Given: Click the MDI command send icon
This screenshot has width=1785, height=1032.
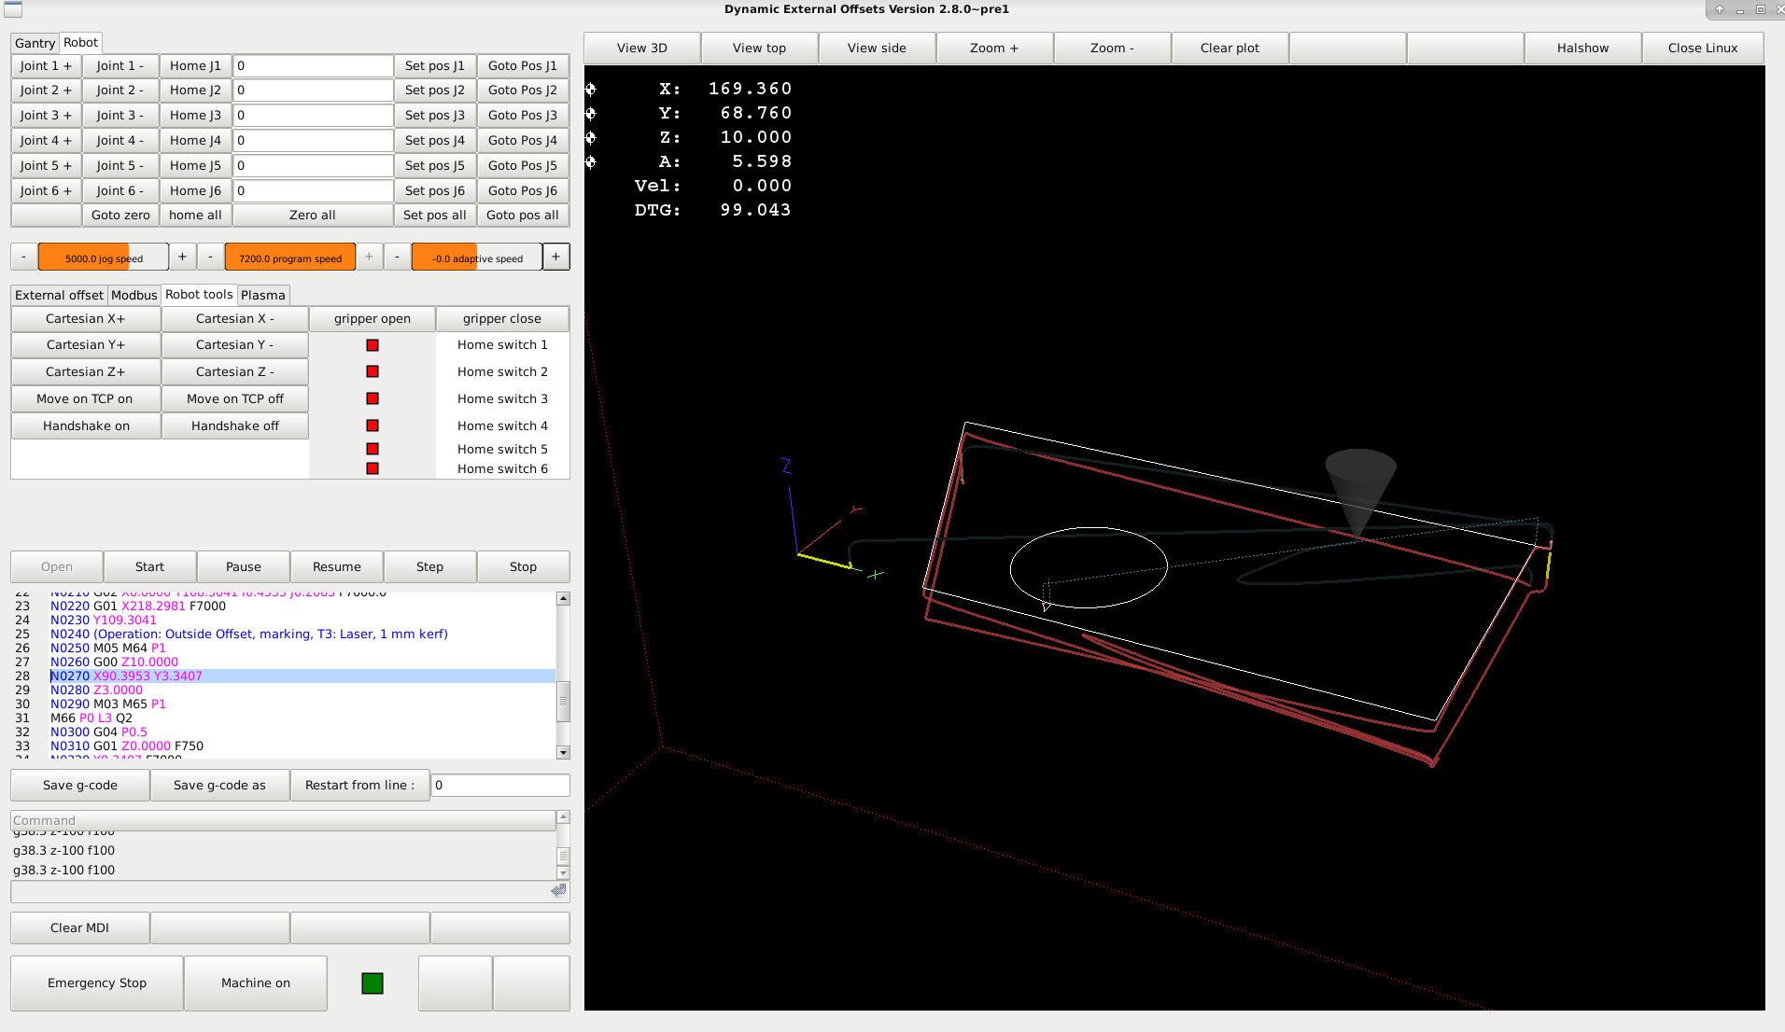Looking at the screenshot, I should [558, 890].
